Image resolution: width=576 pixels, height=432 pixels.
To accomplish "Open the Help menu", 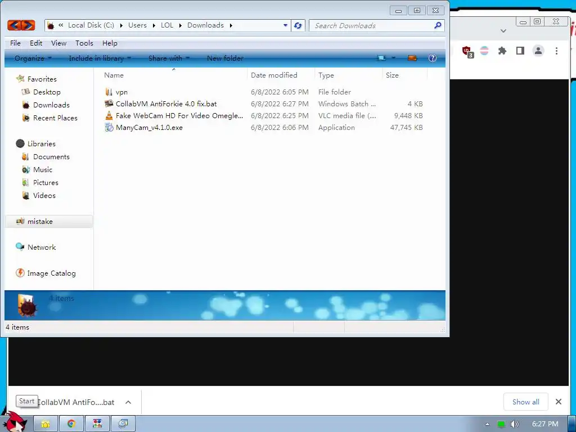I will point(110,43).
